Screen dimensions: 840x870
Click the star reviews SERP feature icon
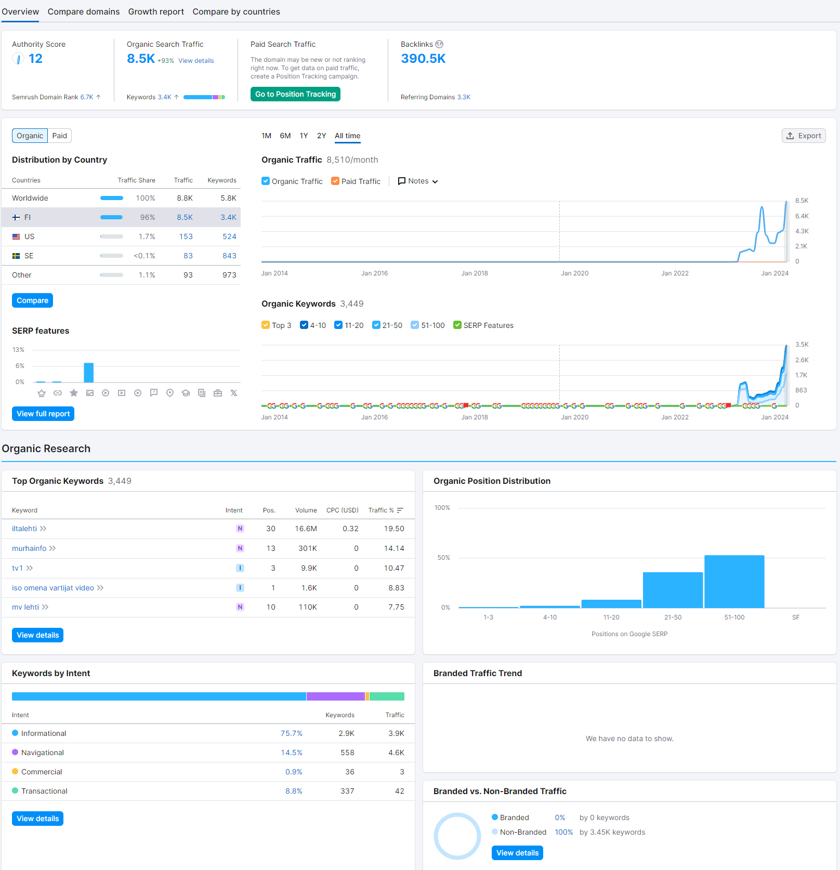(74, 393)
